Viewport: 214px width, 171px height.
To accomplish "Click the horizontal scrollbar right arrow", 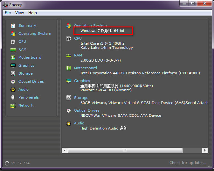I will [205, 150].
